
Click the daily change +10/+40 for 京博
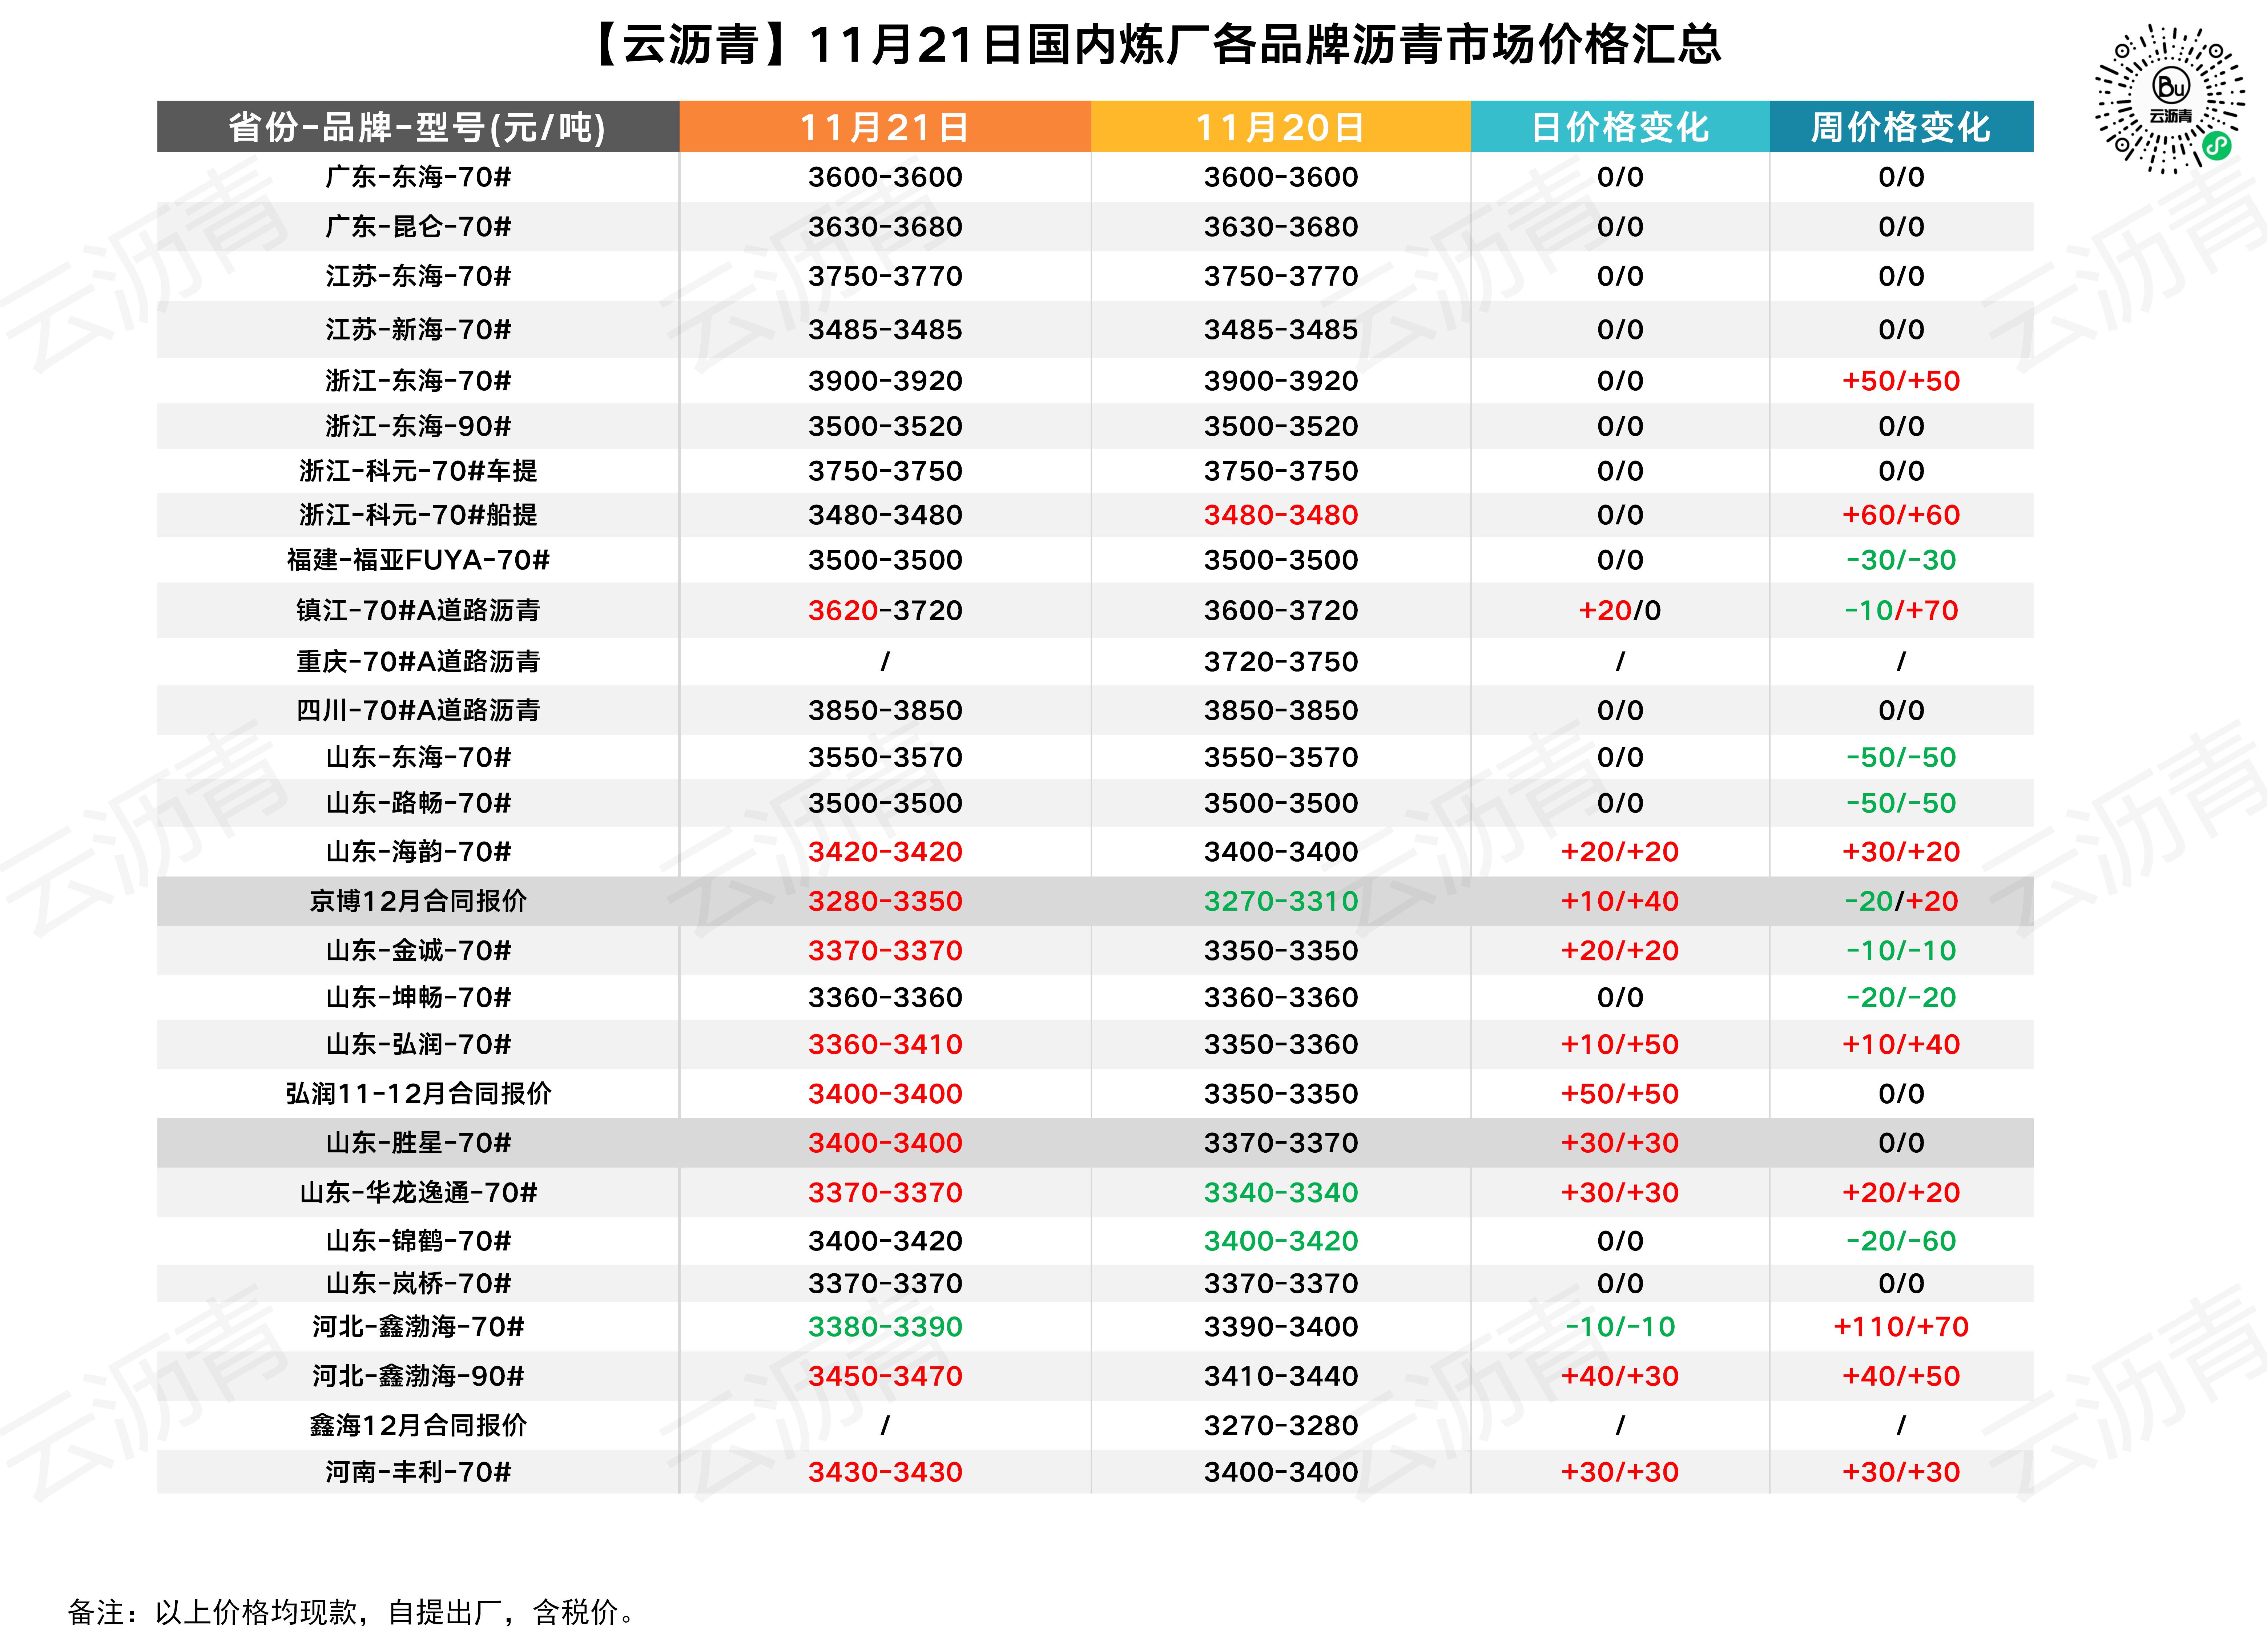pyautogui.click(x=1620, y=901)
